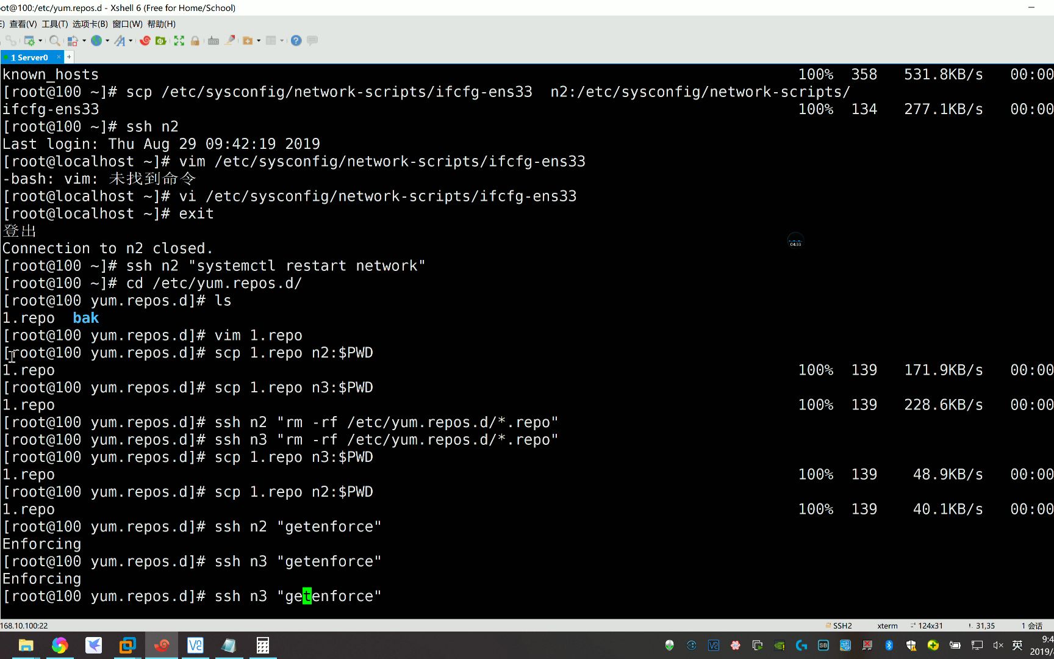The height and width of the screenshot is (659, 1054).
Task: Click the 168.10.100:22 status bar address
Action: (x=24, y=625)
